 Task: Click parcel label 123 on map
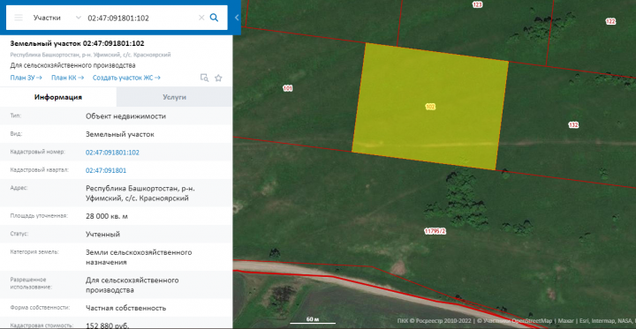click(477, 5)
